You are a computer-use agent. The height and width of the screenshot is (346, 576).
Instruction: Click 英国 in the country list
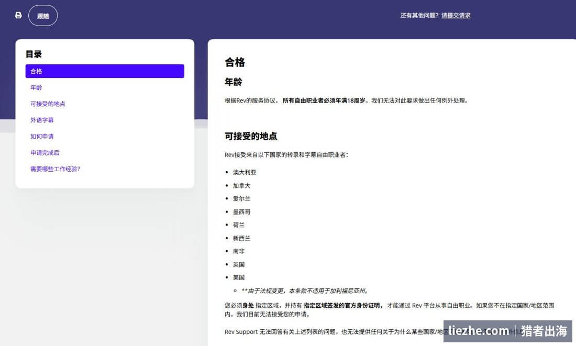(239, 264)
